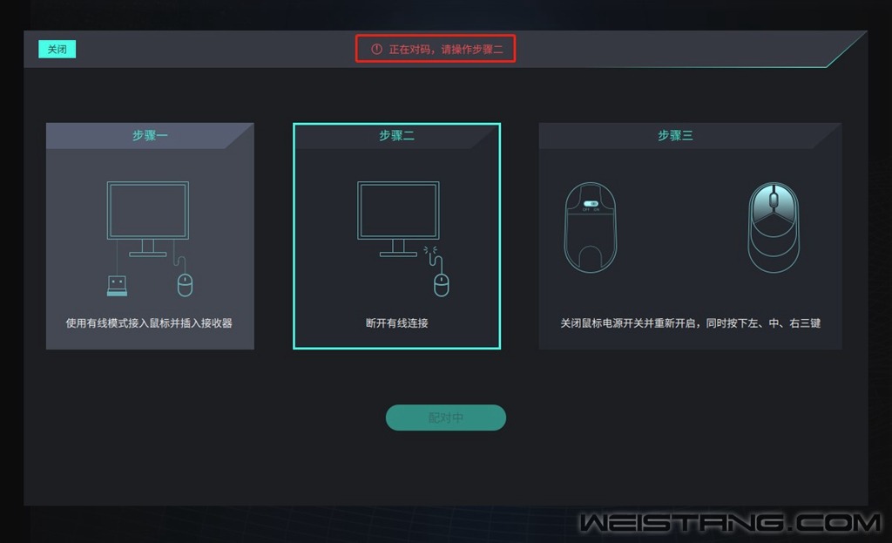Click the 使用有线模式接入鼠标并插入接收器 text
The image size is (892, 543).
pyautogui.click(x=149, y=322)
